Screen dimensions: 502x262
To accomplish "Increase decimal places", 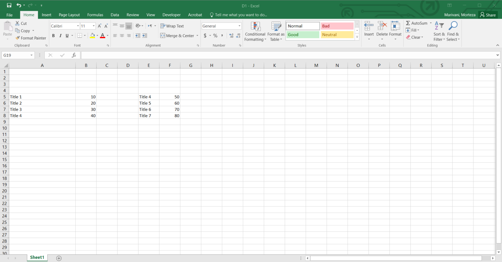I will click(231, 36).
